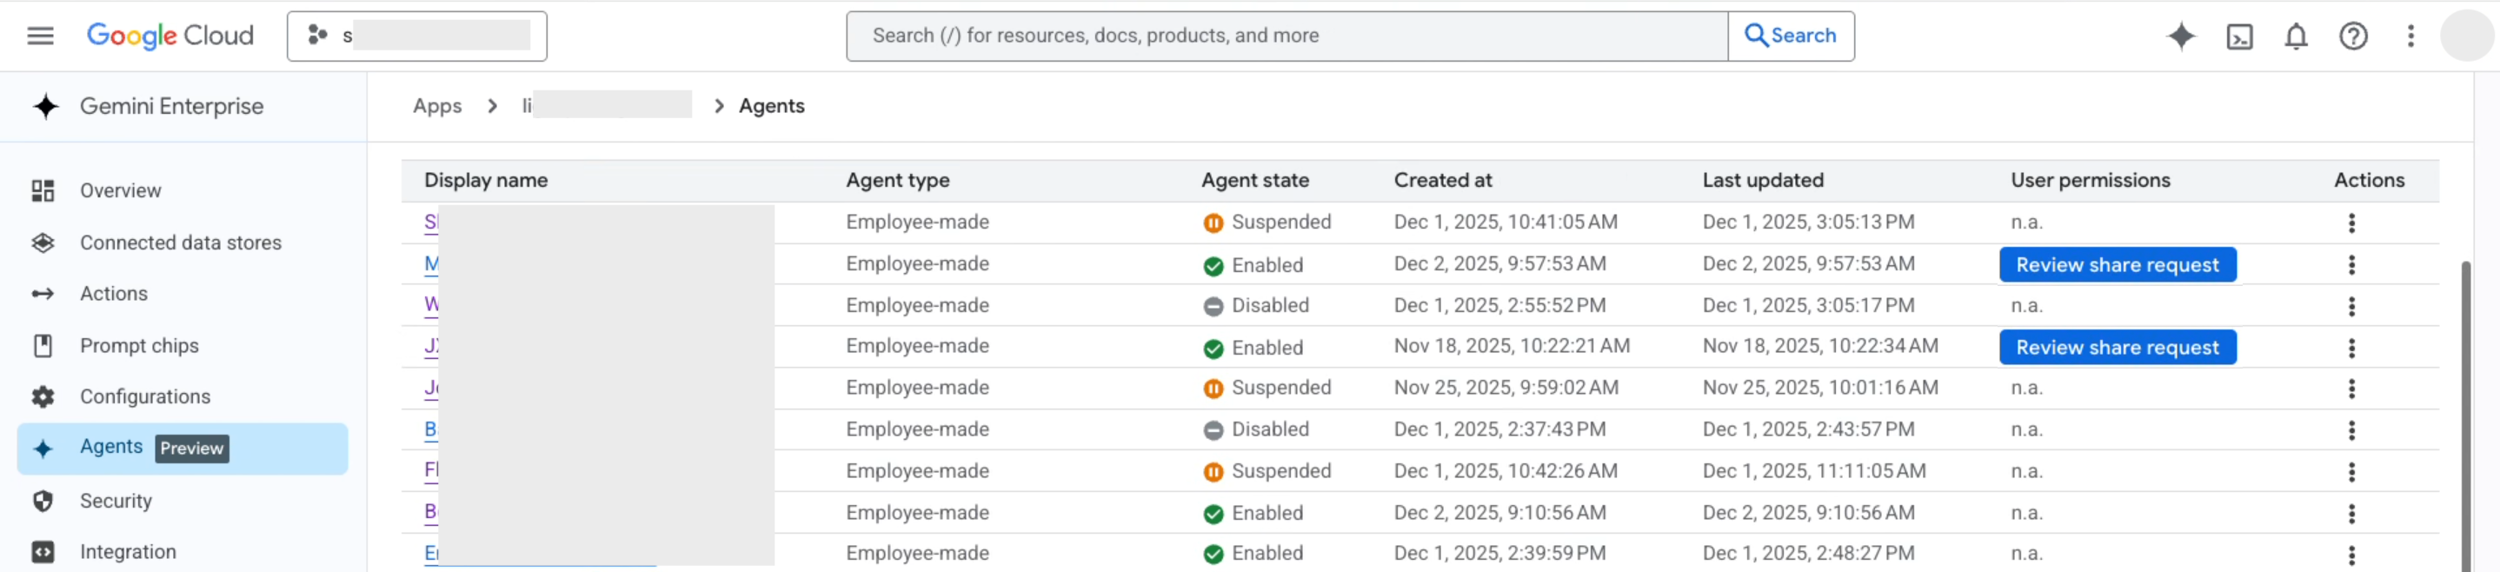Review share request for Dec 2 agent

(2117, 265)
